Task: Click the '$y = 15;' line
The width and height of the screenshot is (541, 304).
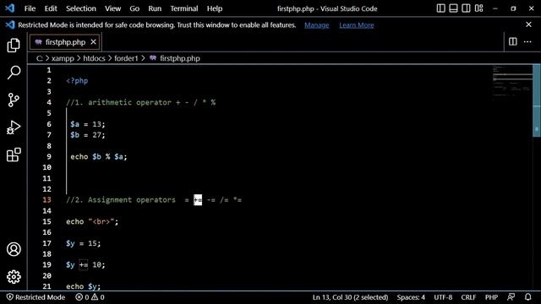Action: (x=83, y=243)
